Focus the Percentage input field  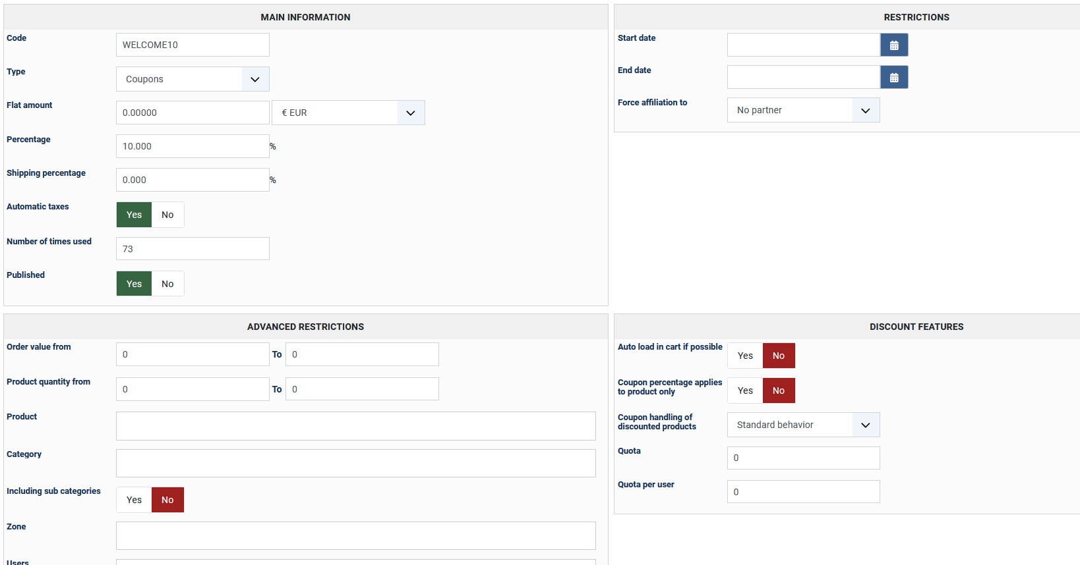193,146
